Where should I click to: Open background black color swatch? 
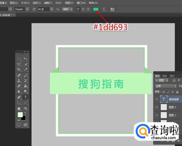(24, 118)
